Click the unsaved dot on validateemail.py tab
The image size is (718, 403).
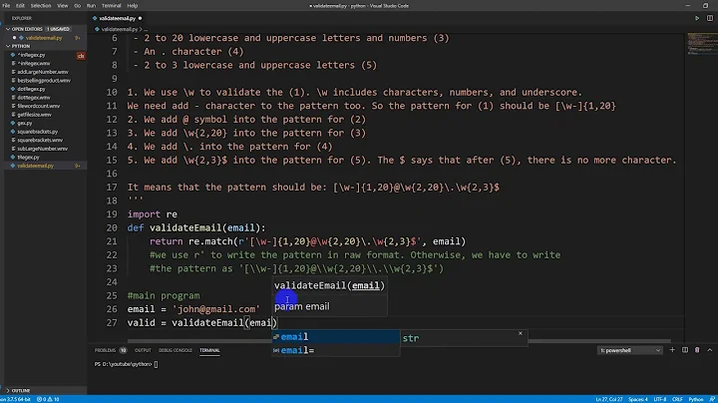pos(141,18)
